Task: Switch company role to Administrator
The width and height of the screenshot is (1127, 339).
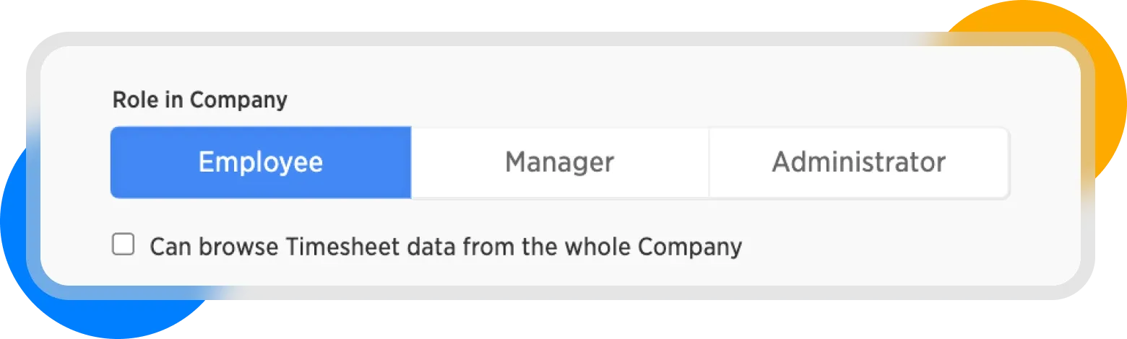Action: 858,162
